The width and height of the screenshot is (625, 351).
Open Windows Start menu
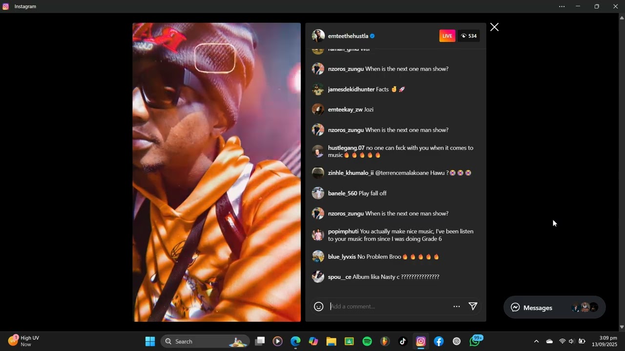click(x=150, y=341)
